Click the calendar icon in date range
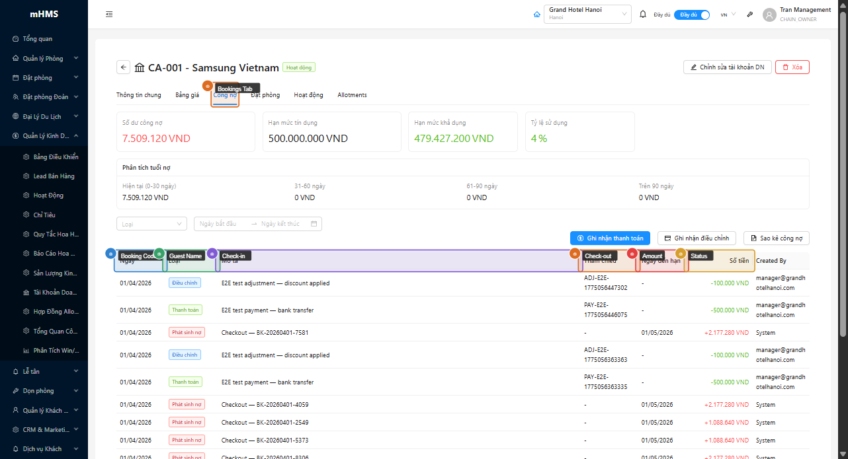Screen dimensions: 848x459 314,224
